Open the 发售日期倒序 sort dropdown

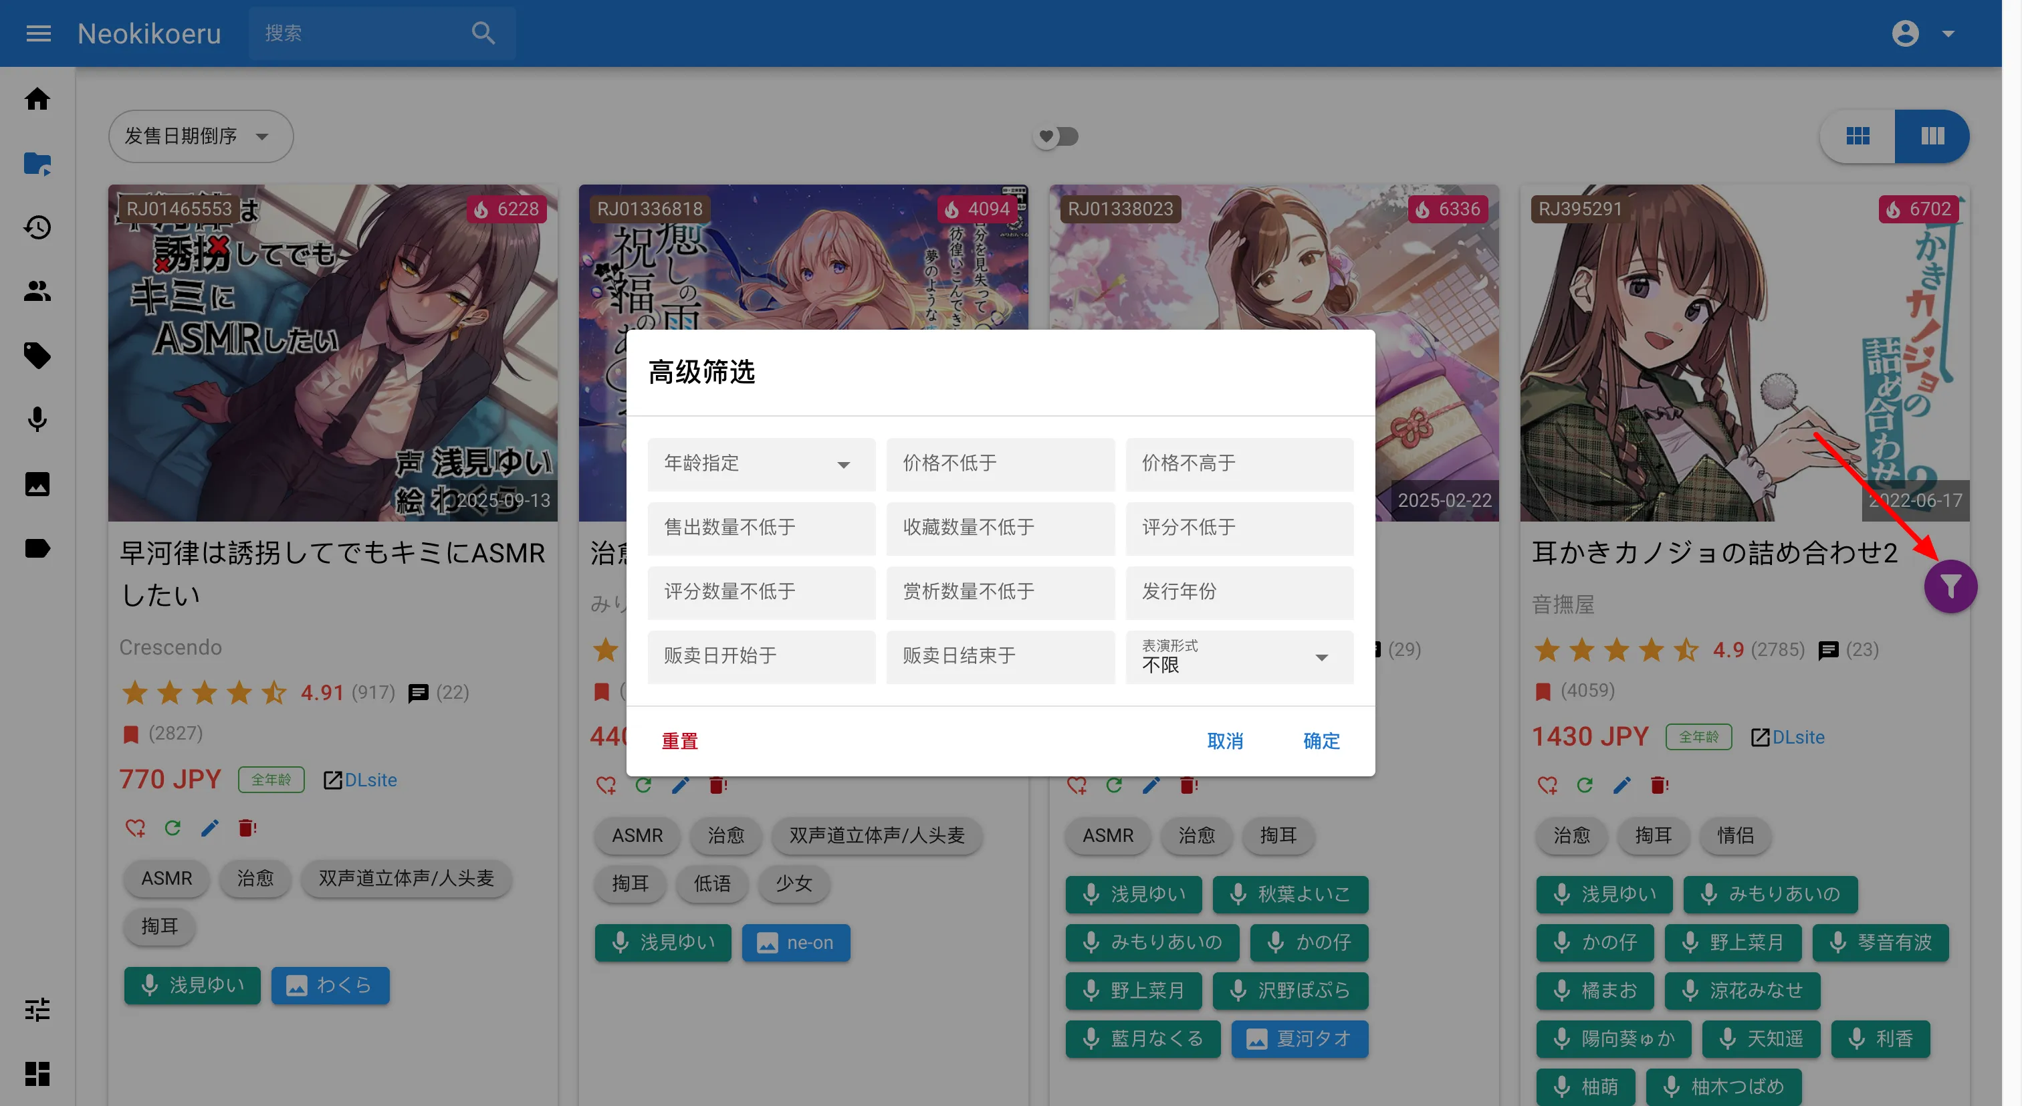[201, 136]
